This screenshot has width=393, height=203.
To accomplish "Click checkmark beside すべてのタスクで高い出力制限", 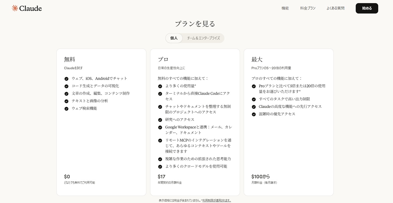I will click(x=254, y=99).
